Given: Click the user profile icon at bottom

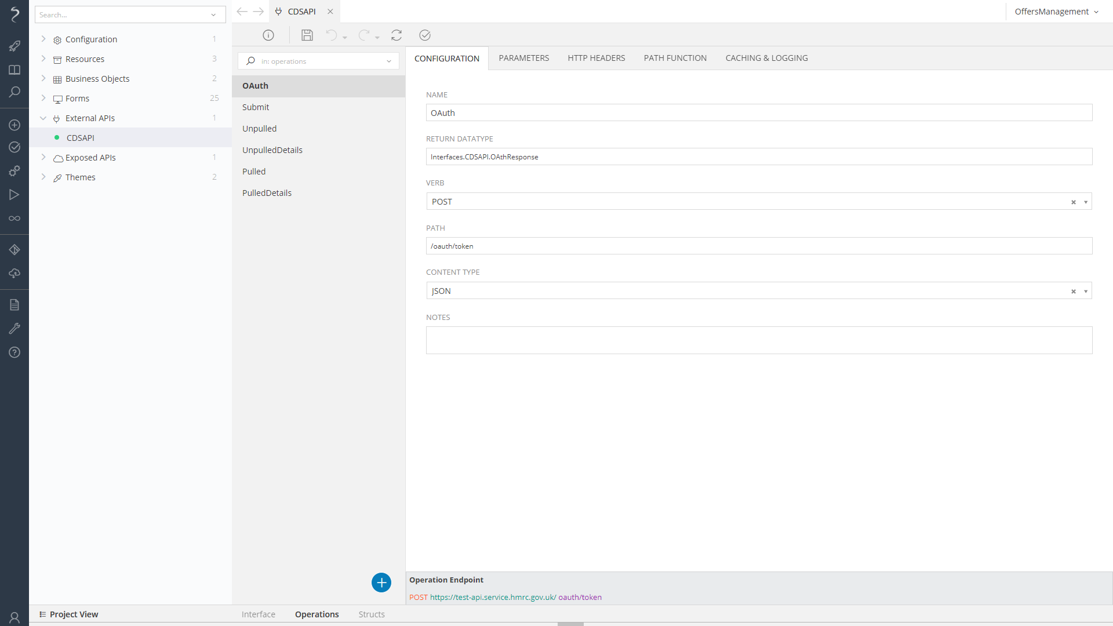Looking at the screenshot, I should [14, 617].
